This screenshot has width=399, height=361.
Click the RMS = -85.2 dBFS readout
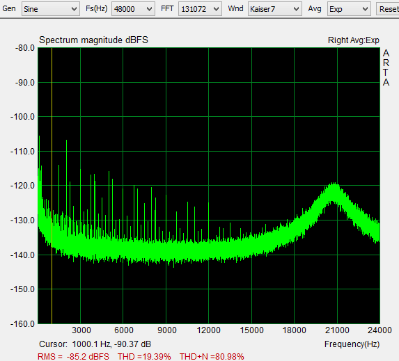tap(73, 356)
